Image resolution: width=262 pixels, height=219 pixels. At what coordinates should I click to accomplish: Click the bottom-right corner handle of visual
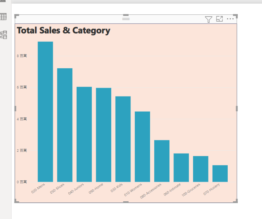235,201
